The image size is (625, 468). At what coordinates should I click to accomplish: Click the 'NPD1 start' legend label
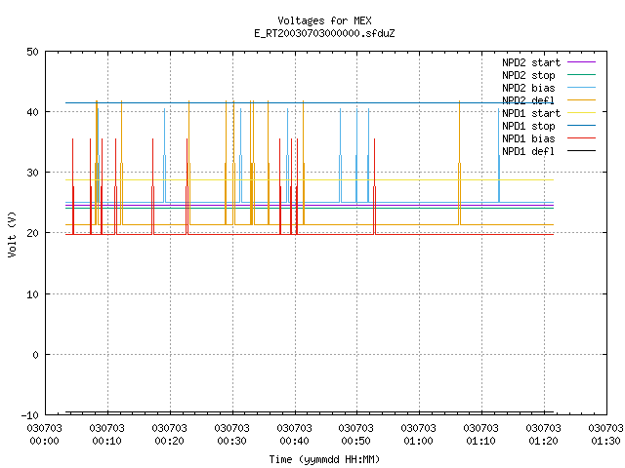[531, 113]
